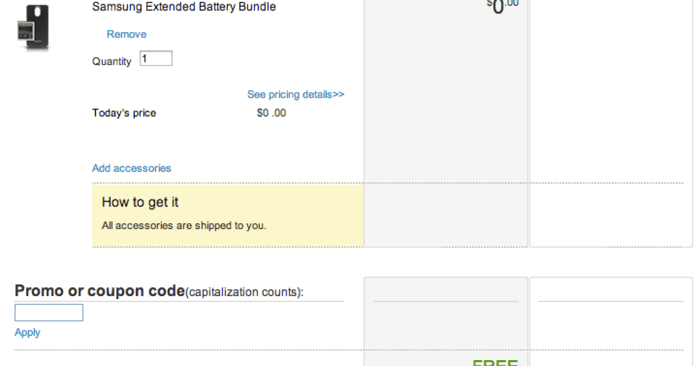This screenshot has height=366, width=699.
Task: Click the $0.00 amount beside Today's price
Action: click(271, 113)
